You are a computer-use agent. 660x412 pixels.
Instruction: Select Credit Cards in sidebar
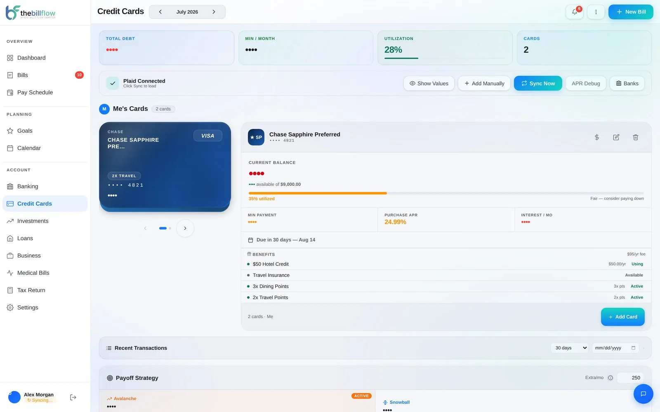point(45,204)
